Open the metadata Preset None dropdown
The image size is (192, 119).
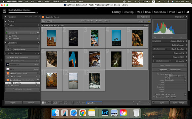coord(175,65)
